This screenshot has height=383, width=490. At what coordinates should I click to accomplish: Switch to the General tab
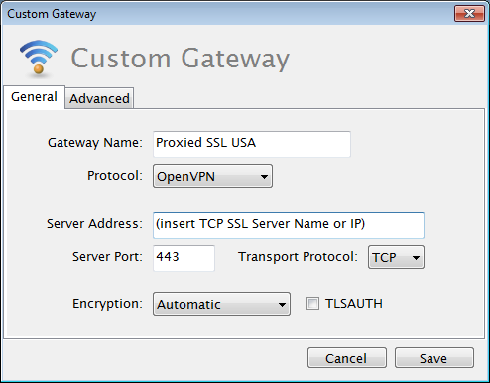click(x=34, y=97)
